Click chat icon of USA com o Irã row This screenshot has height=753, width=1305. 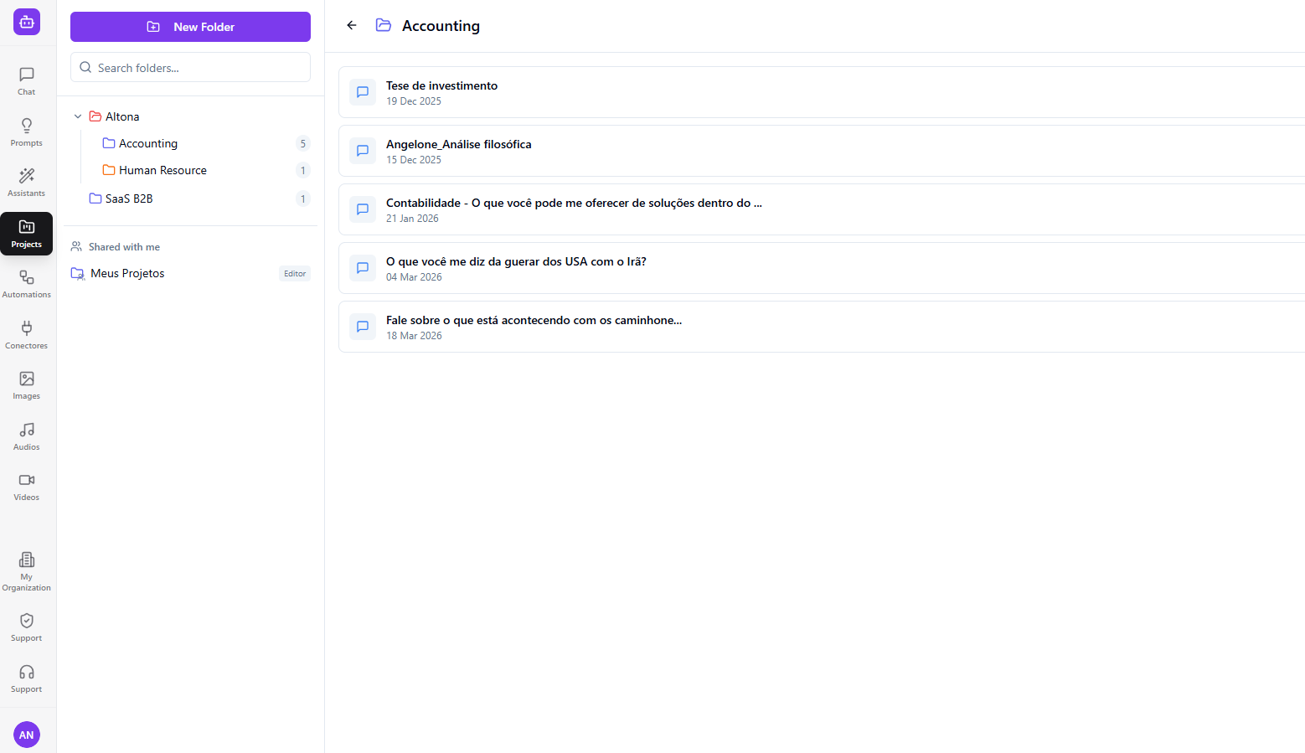tap(363, 268)
